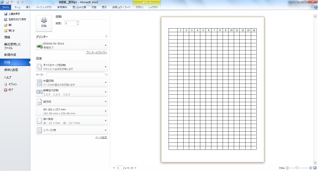Viewport: 318px width, 171px height.
Task: Open Save As (名前を付けて保存)
Action: click(15, 19)
